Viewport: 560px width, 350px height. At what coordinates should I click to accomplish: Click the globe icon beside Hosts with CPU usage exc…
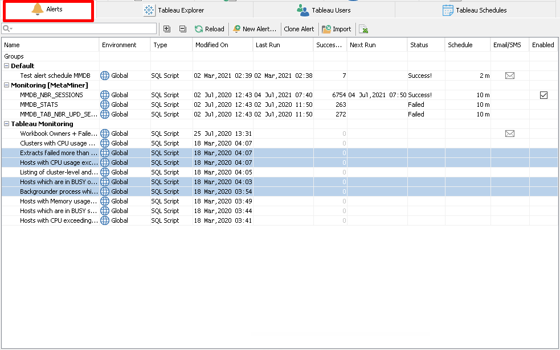[105, 163]
